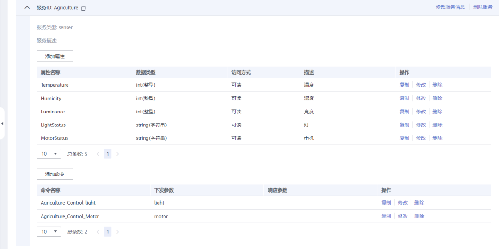Delete the Temperature property
This screenshot has height=249, width=499.
(x=438, y=85)
